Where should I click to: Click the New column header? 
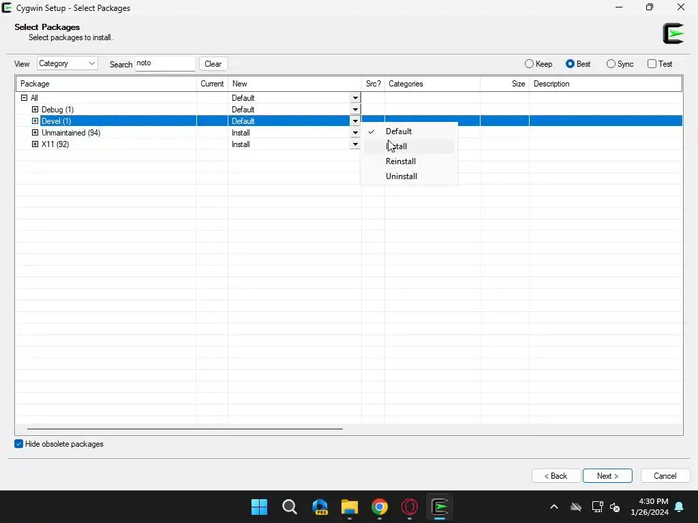point(294,84)
